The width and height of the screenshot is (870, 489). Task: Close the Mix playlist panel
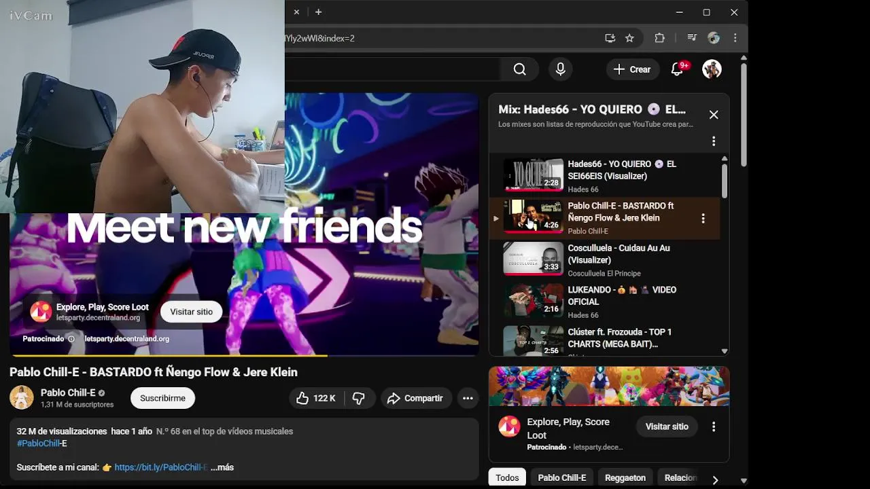tap(714, 115)
